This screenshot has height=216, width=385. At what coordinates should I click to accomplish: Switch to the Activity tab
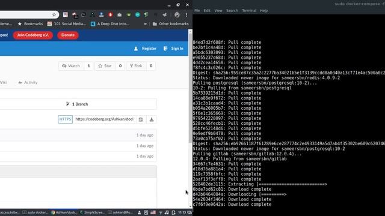pyautogui.click(x=28, y=83)
